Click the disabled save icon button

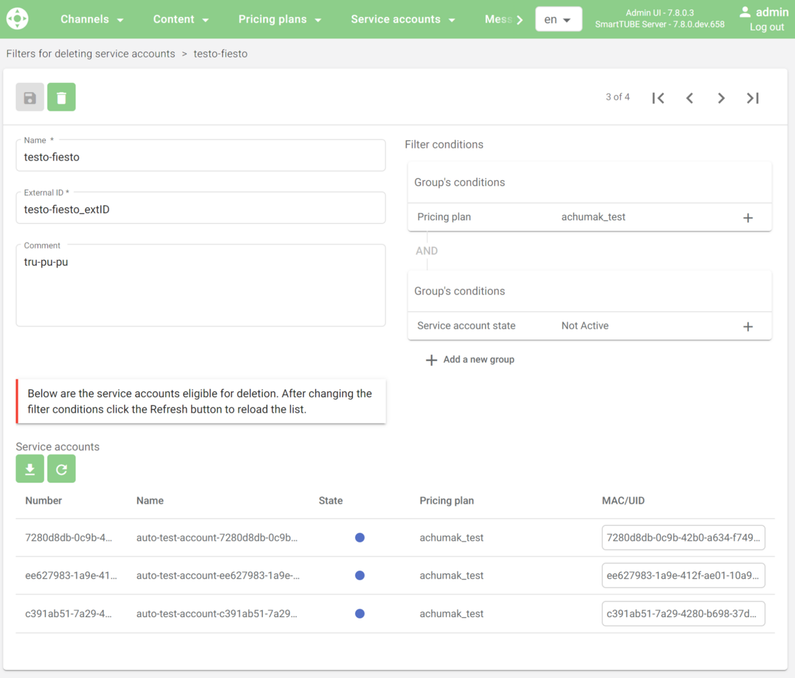pos(30,97)
